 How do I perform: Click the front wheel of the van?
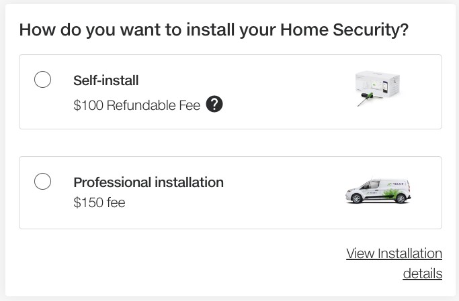pyautogui.click(x=357, y=199)
